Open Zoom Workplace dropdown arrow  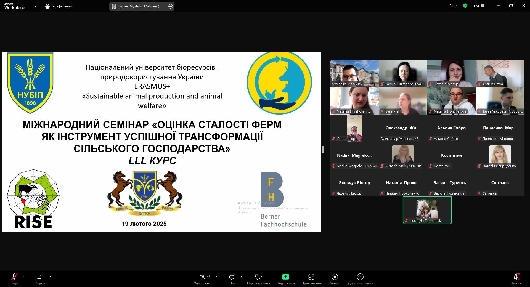(x=35, y=6)
